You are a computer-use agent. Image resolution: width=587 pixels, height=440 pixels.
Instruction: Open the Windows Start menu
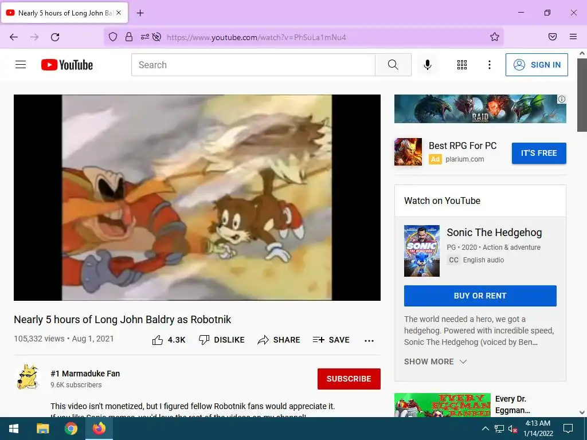click(x=14, y=429)
